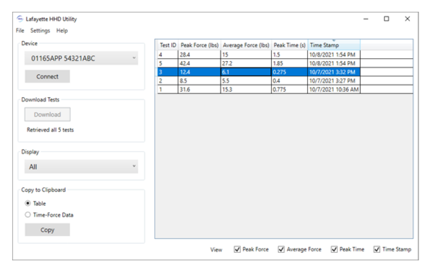Click the Connect button
The height and width of the screenshot is (276, 430).
(47, 77)
